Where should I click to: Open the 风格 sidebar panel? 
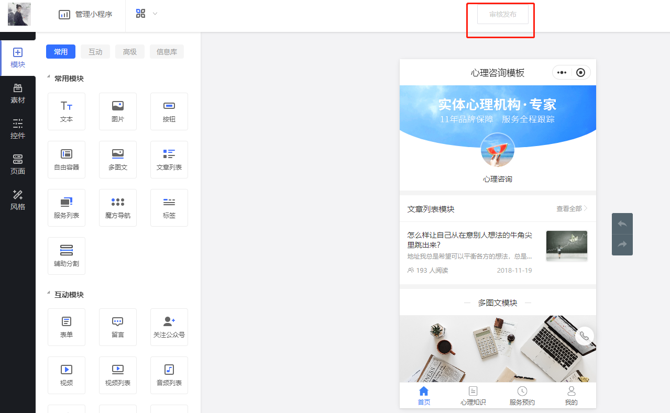coord(18,200)
